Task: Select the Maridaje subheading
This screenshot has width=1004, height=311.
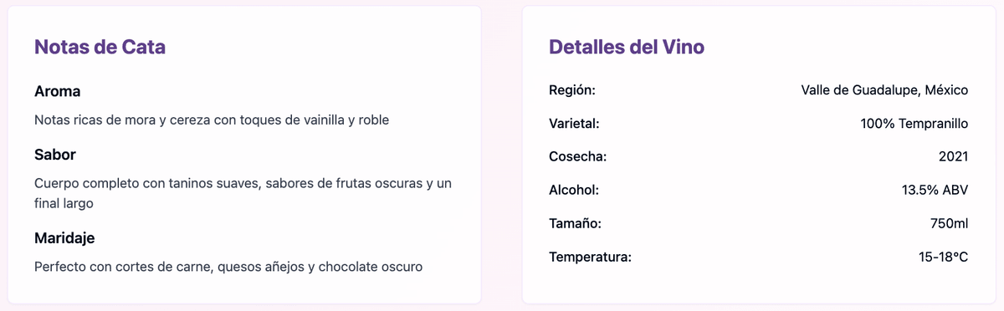Action: coord(64,237)
